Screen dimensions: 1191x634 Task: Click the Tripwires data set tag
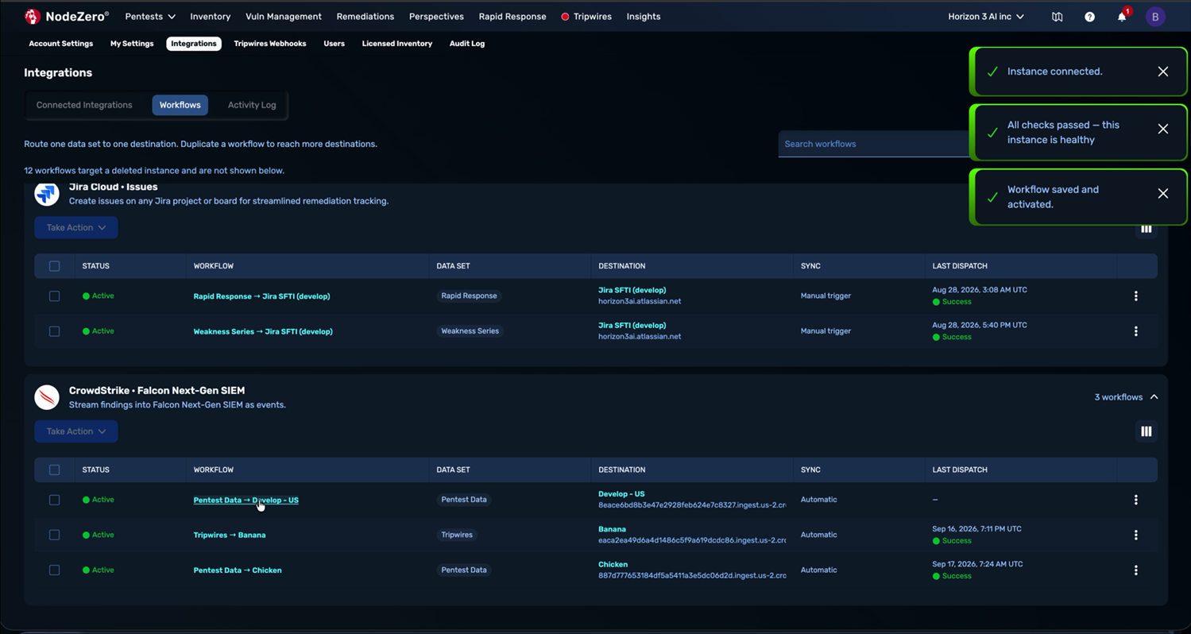coord(457,535)
